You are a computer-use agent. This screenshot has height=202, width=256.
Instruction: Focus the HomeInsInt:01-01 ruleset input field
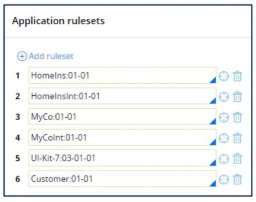(122, 96)
